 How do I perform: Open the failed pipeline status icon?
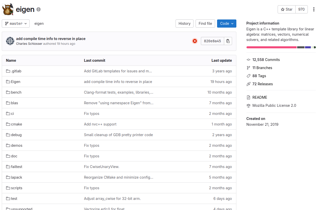pyautogui.click(x=195, y=41)
